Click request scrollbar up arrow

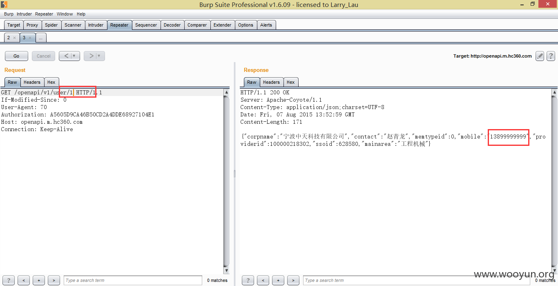227,92
